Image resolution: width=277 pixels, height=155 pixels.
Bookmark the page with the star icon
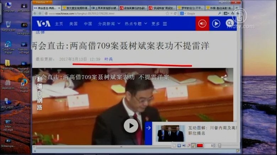coord(167,13)
